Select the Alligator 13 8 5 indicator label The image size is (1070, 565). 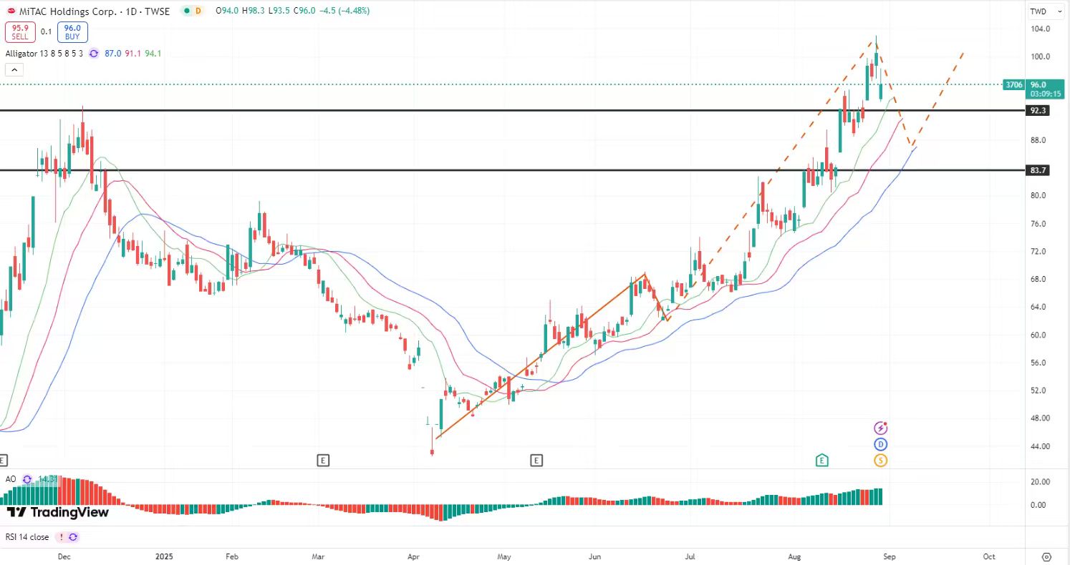click(x=44, y=54)
